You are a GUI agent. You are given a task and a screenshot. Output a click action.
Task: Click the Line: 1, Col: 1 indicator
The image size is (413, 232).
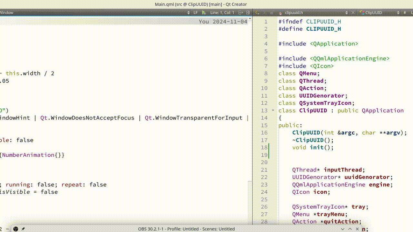click(x=222, y=13)
